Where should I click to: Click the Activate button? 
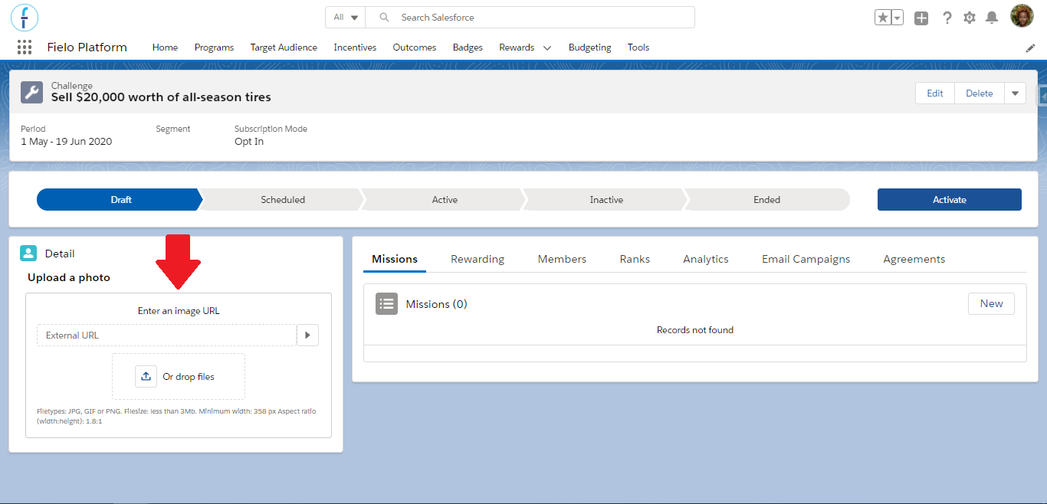point(950,199)
